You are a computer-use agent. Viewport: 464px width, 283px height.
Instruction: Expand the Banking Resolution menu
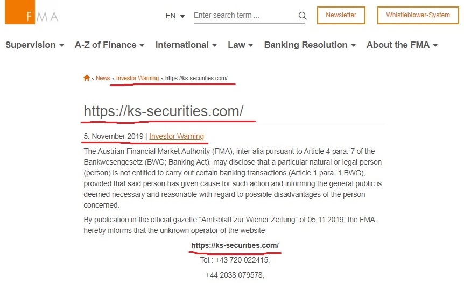[310, 45]
